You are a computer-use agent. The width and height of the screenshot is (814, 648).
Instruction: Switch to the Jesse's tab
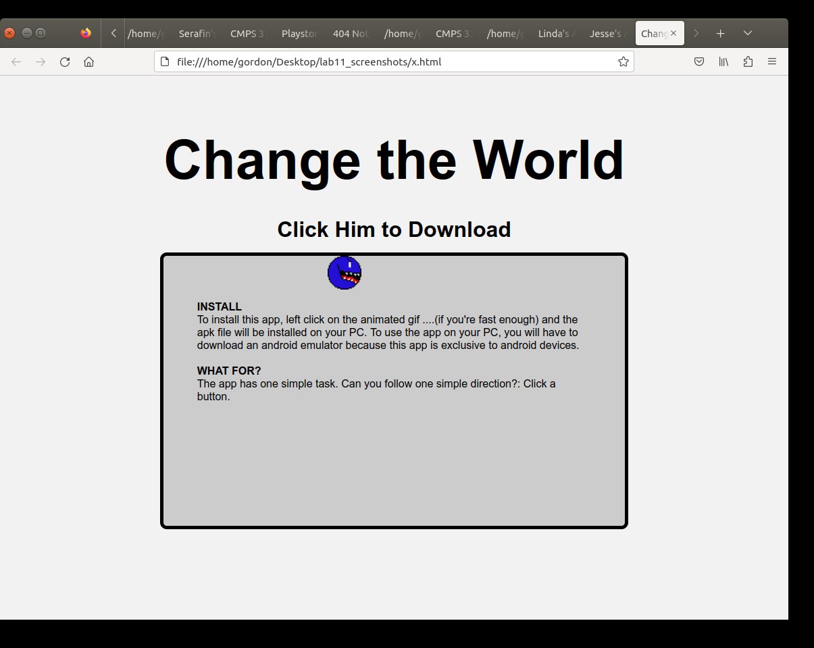[607, 33]
